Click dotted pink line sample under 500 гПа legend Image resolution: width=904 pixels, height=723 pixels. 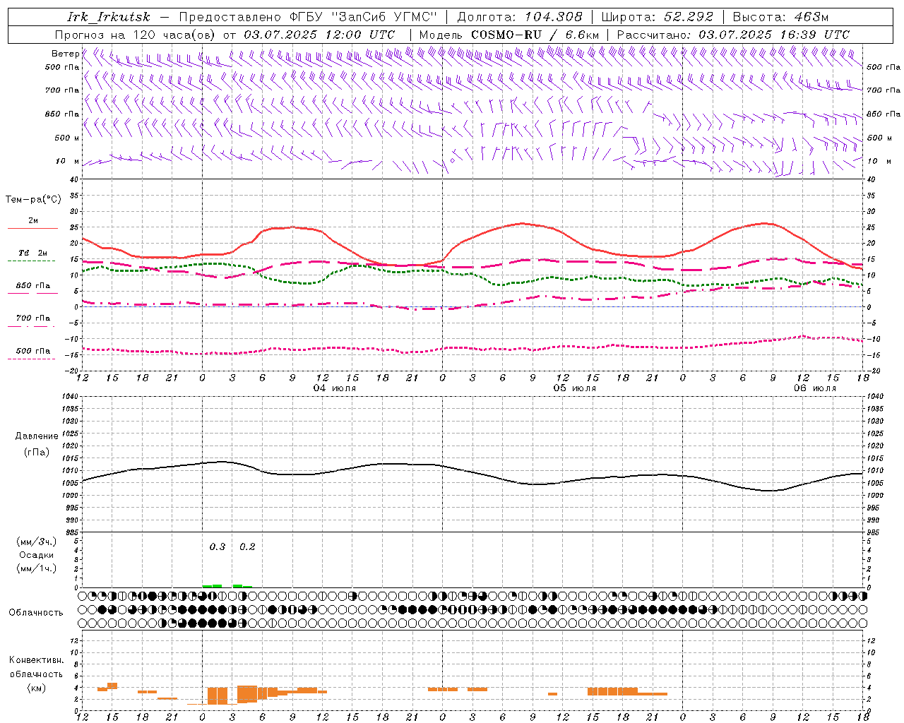click(x=31, y=359)
